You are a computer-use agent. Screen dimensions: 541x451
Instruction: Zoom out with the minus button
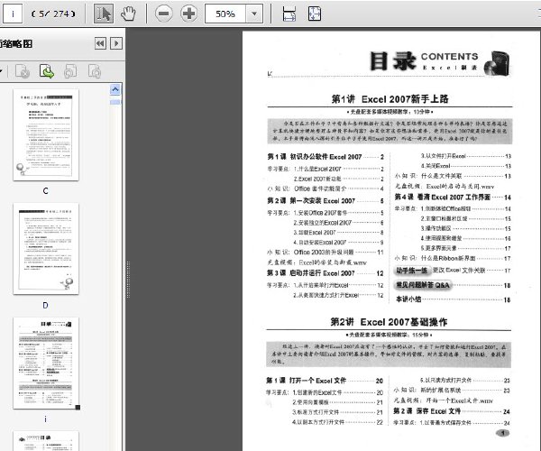tap(163, 14)
